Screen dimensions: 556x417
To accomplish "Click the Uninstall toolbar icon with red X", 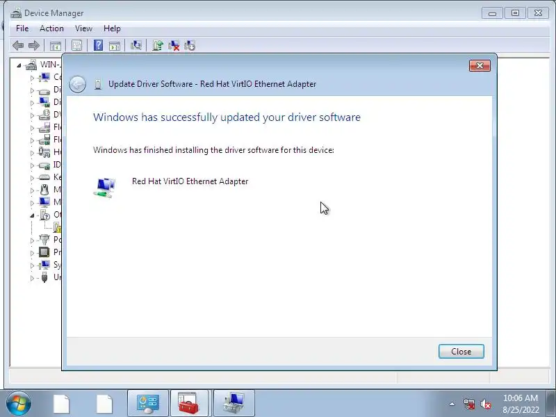I will [x=174, y=45].
